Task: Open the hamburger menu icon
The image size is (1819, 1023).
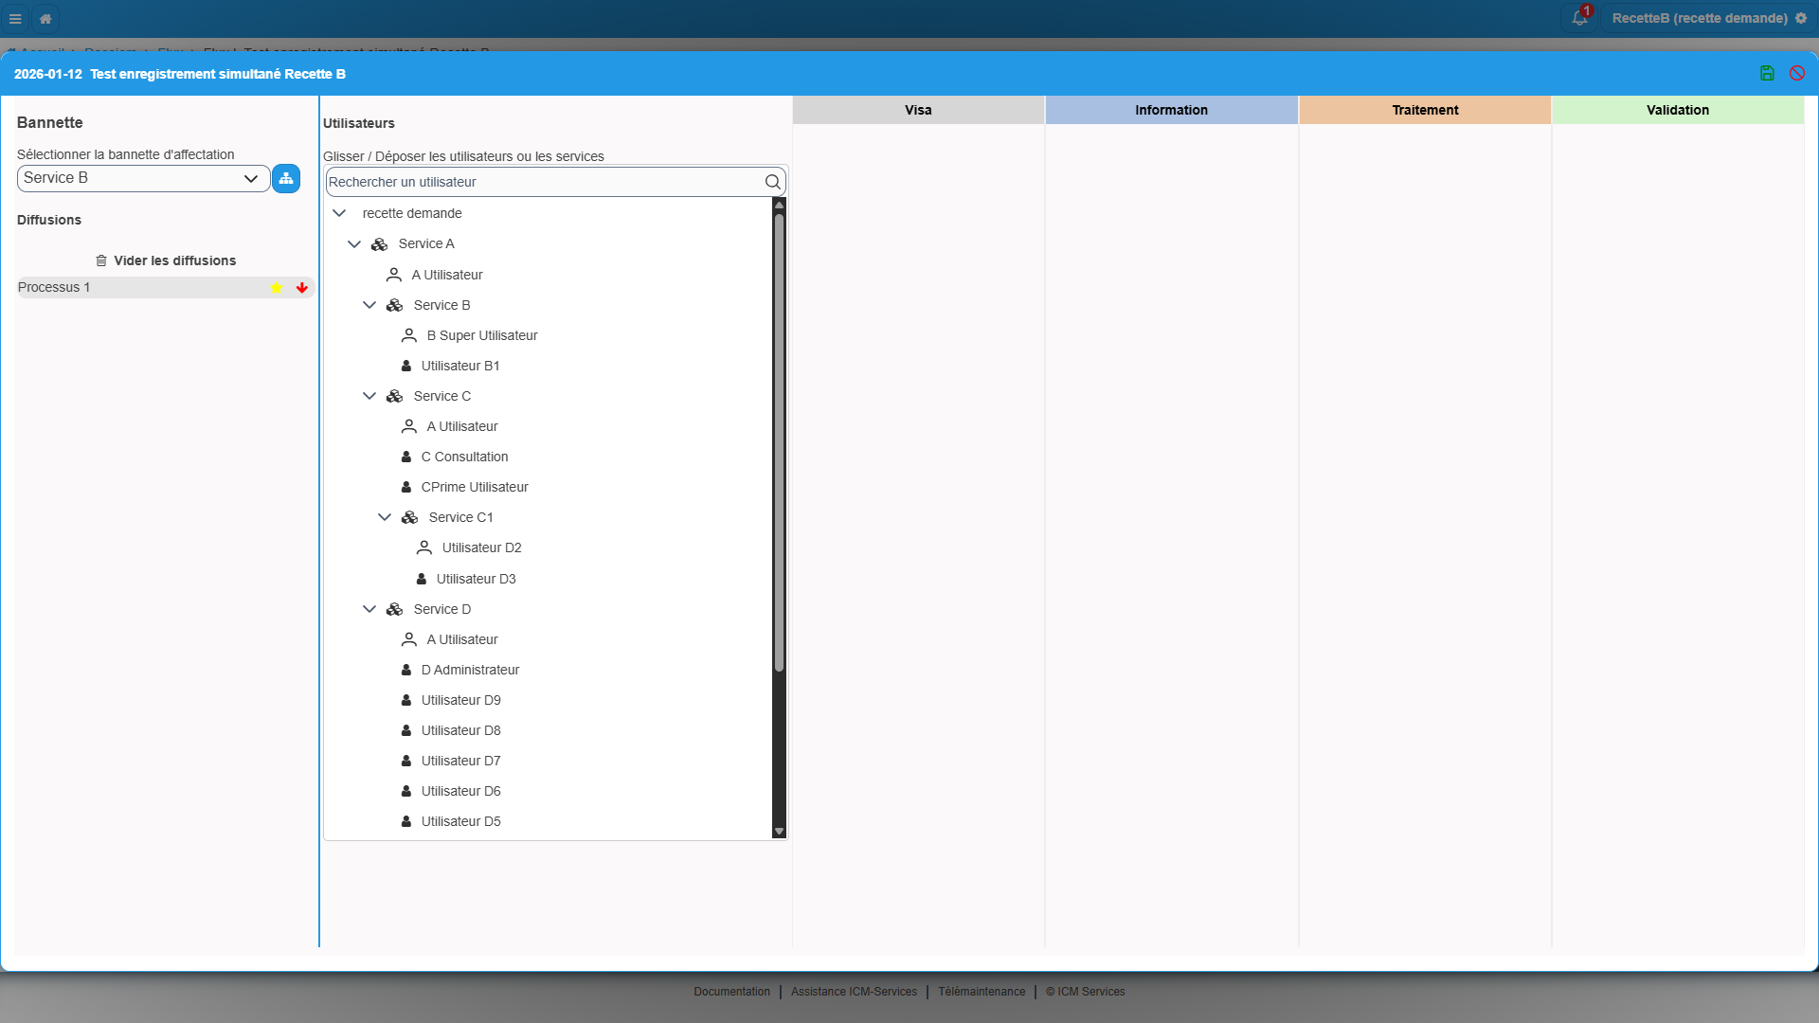Action: pos(15,18)
